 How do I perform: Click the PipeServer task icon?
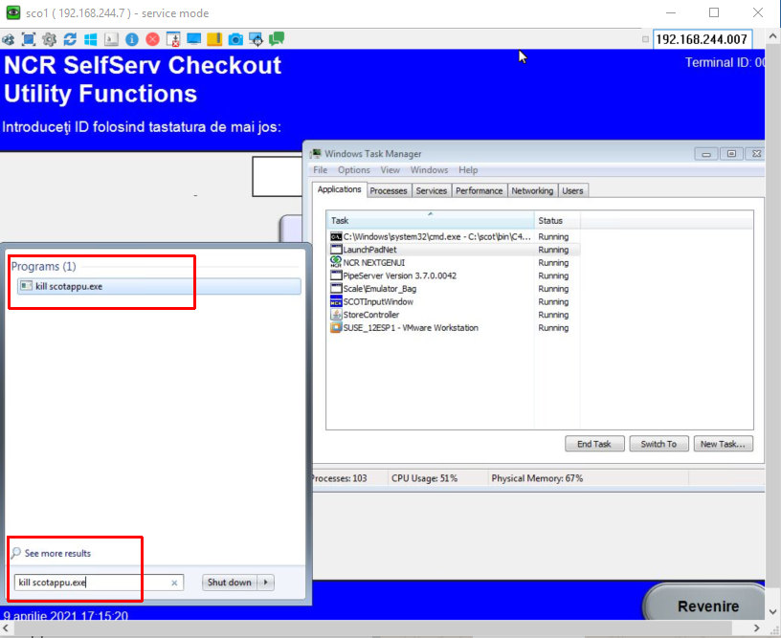[x=336, y=275]
